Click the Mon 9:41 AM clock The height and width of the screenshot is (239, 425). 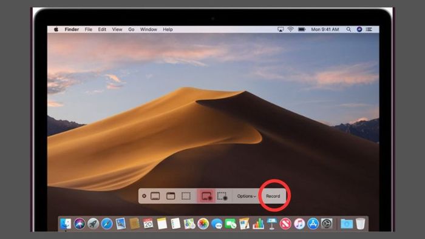click(325, 29)
